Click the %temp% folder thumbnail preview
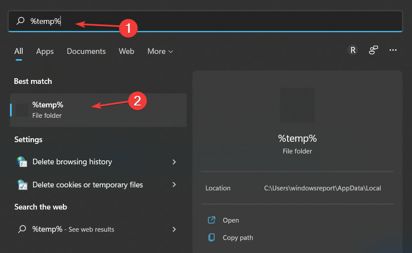The height and width of the screenshot is (253, 412). click(297, 105)
